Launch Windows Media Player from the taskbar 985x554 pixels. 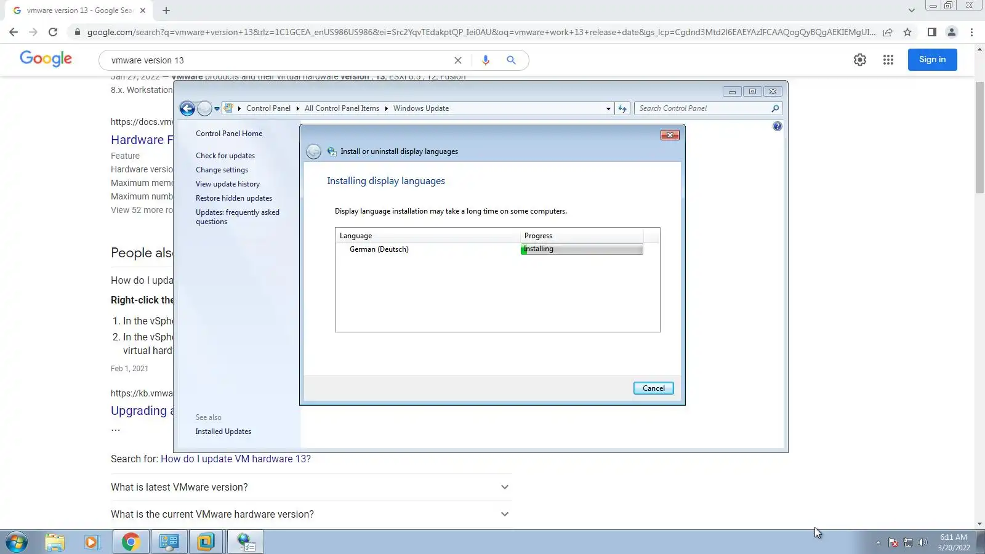[92, 542]
